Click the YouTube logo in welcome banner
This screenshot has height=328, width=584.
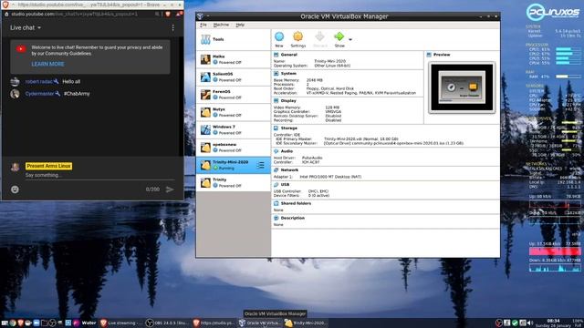pos(21,48)
